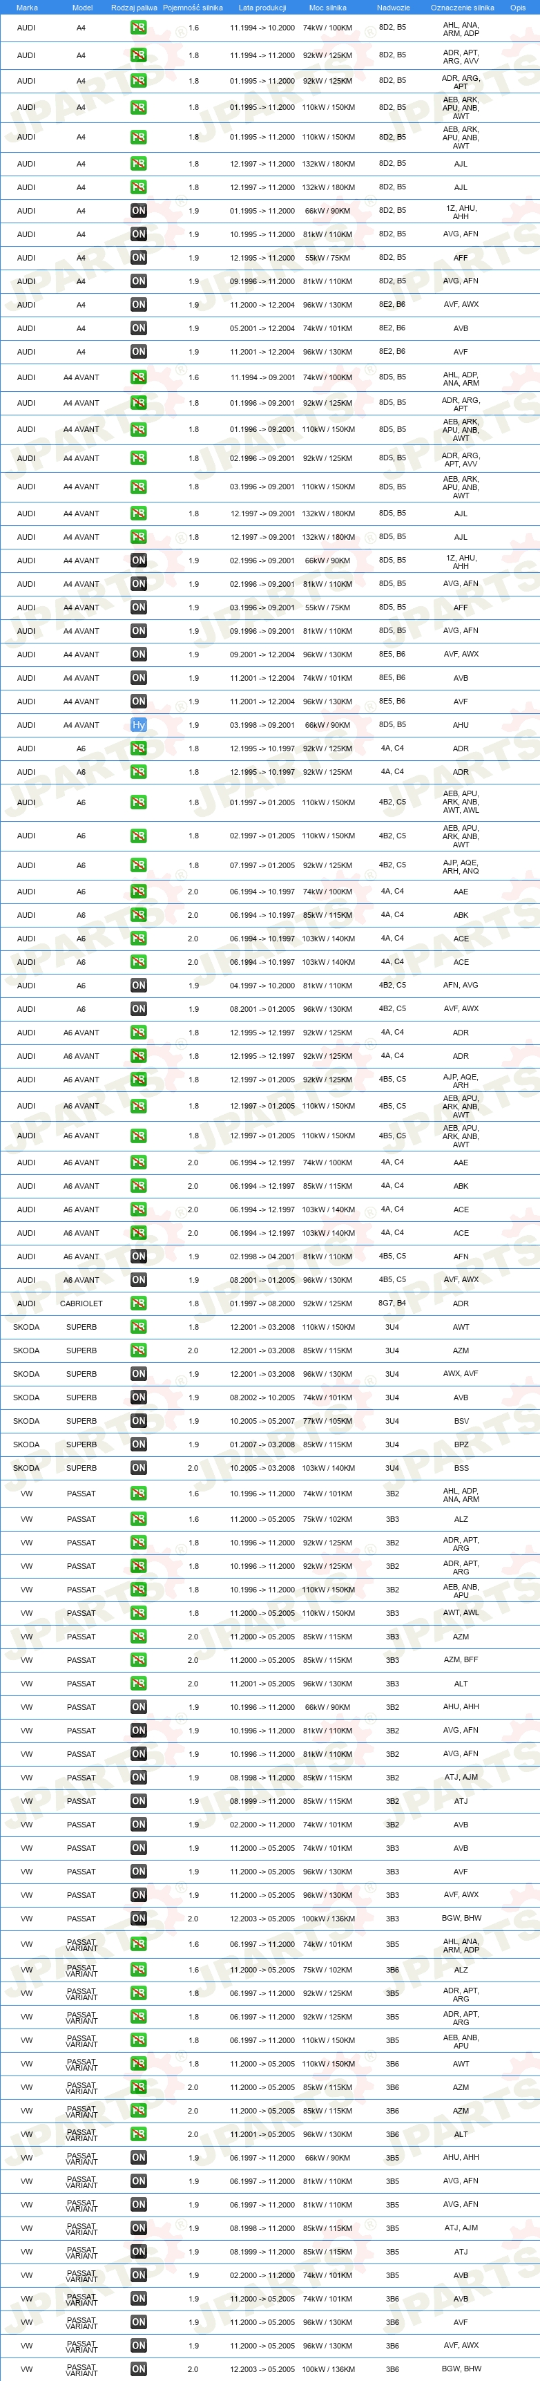Click diesel icon in Skoda Superb BSS row
The height and width of the screenshot is (2381, 540).
pyautogui.click(x=139, y=1468)
